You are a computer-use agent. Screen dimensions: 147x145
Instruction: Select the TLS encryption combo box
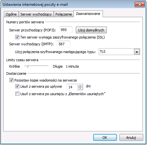pyautogui.click(x=119, y=52)
